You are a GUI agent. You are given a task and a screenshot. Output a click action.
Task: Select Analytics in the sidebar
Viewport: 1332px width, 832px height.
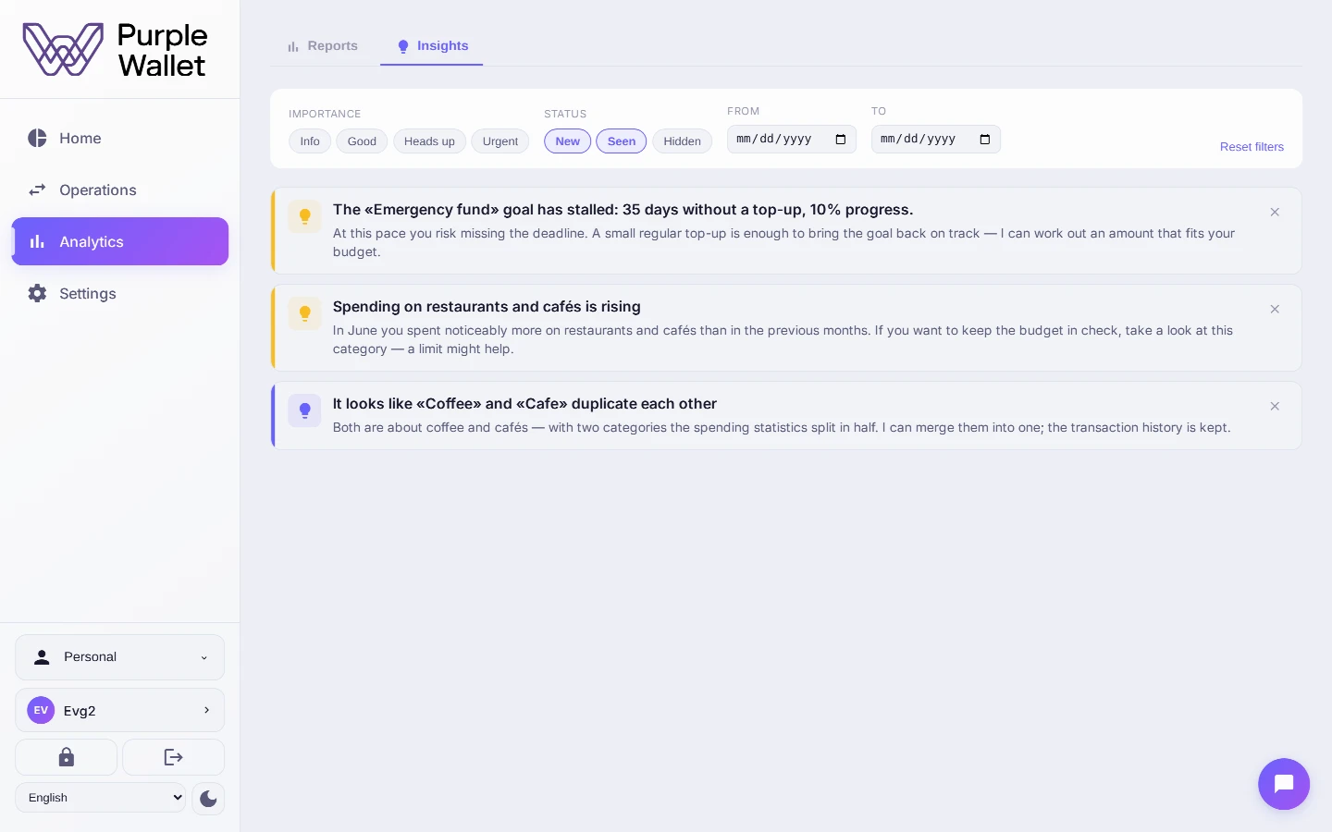tap(120, 241)
